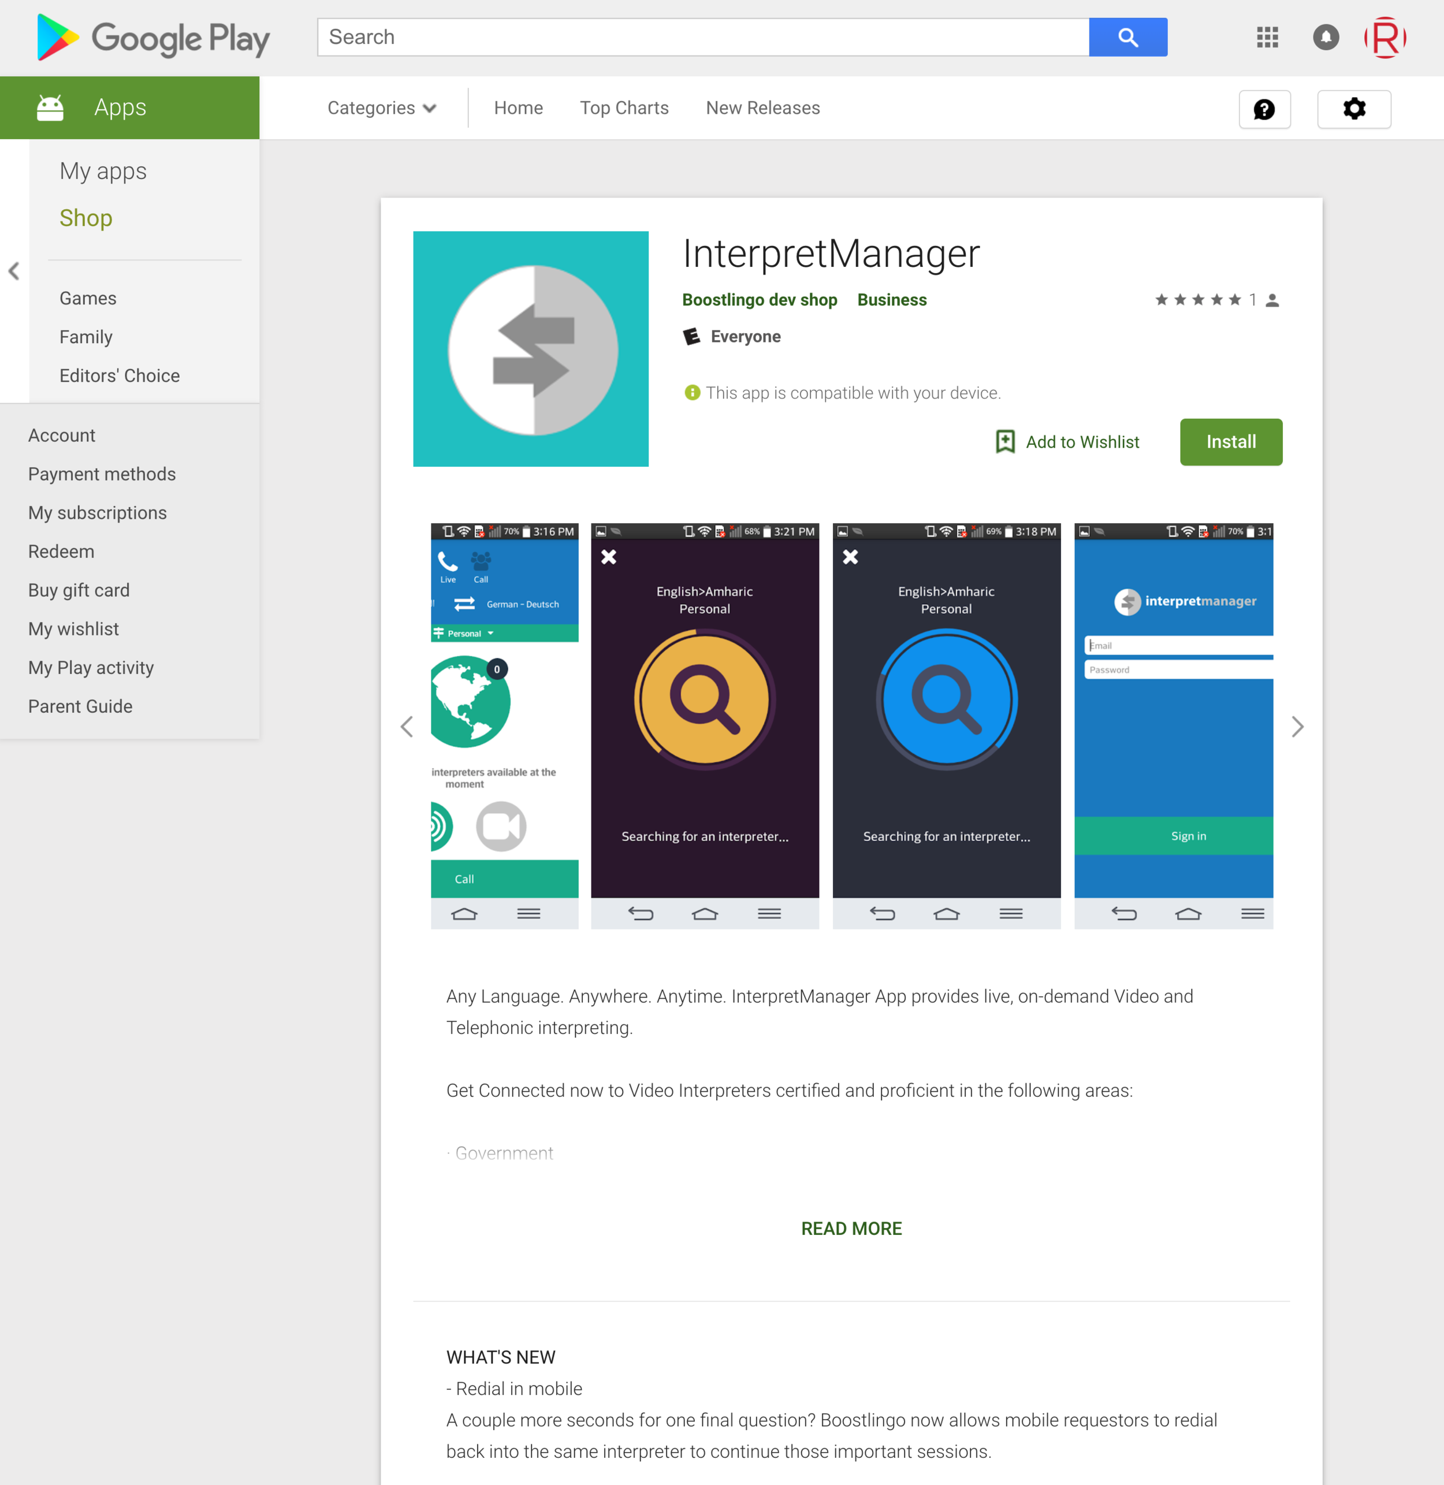Click the Install button
This screenshot has height=1485, width=1444.
click(x=1231, y=441)
